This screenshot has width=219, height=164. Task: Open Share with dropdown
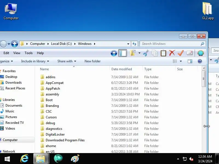click(x=67, y=61)
